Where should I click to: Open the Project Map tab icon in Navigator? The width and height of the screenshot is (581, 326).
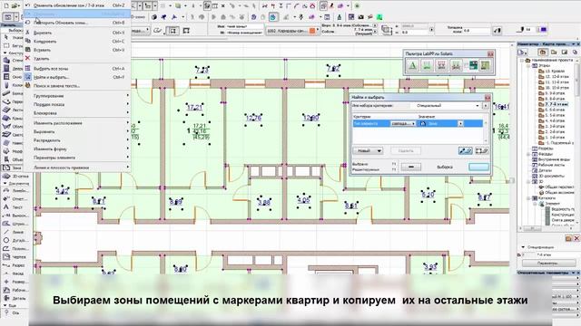tap(543, 53)
